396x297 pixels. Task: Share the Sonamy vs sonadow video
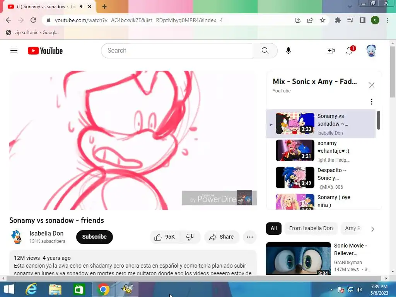click(221, 237)
